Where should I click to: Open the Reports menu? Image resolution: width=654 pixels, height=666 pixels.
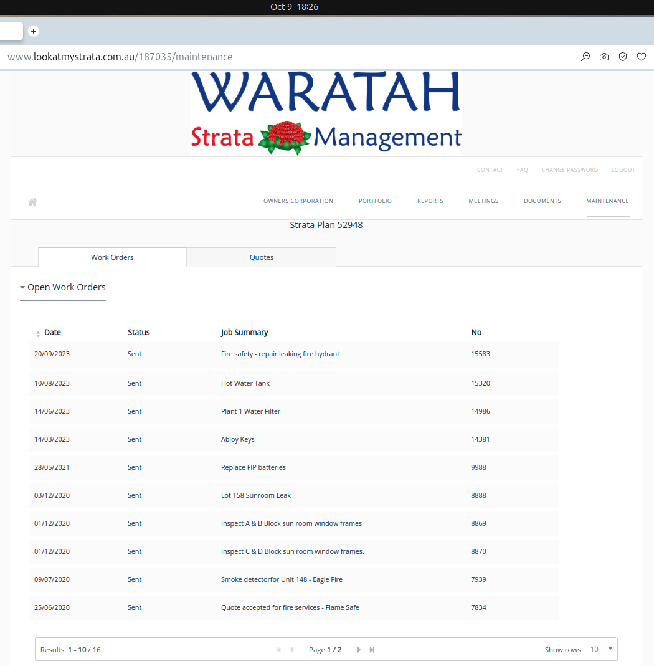430,201
